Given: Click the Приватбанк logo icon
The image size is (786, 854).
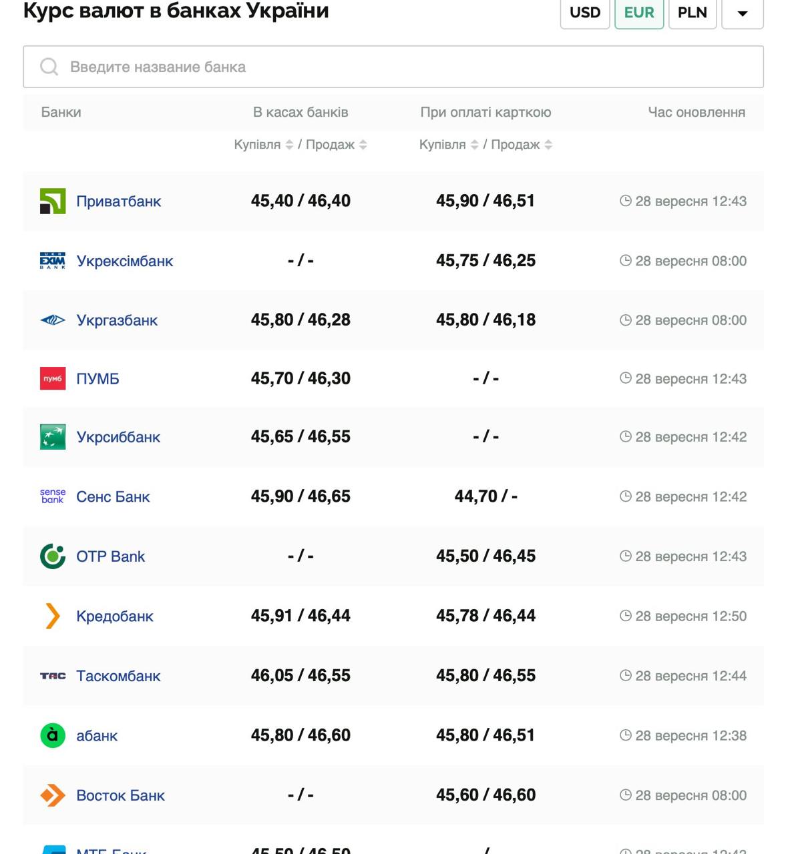Looking at the screenshot, I should 53,201.
